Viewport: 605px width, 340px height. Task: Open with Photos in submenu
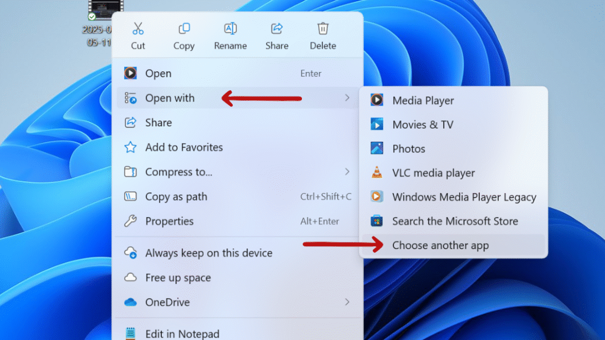(453, 148)
